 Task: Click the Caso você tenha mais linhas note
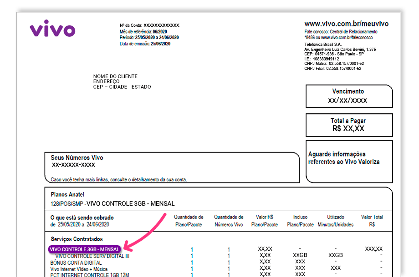tap(119, 179)
